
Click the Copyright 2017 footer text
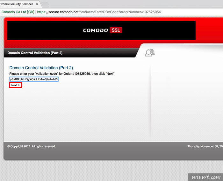pos(32,146)
